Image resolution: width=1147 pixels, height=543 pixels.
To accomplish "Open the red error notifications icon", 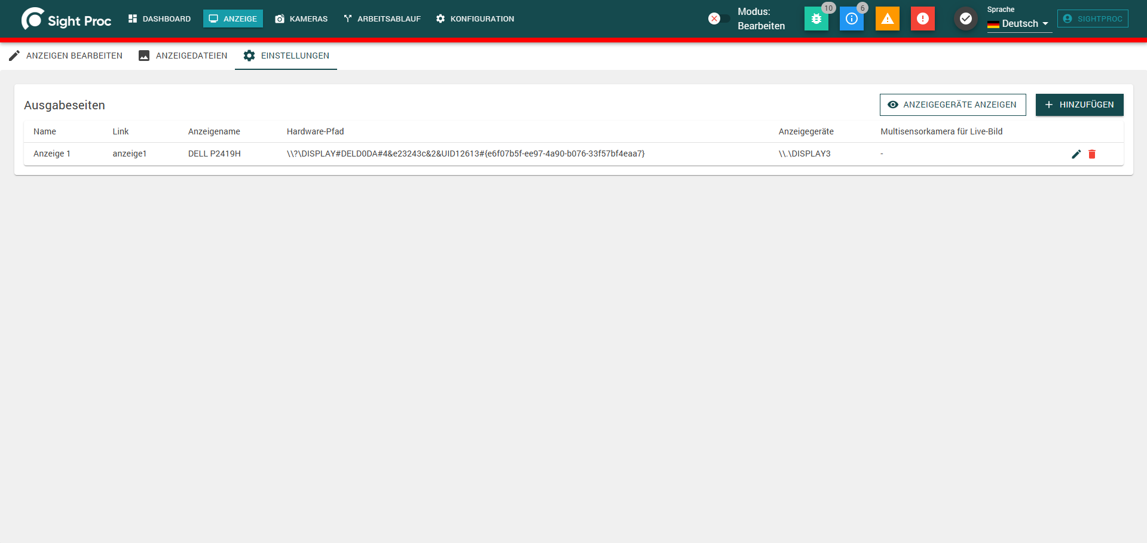I will coord(923,19).
